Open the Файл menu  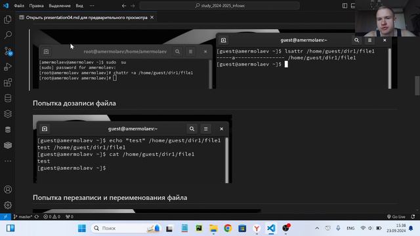[19, 6]
